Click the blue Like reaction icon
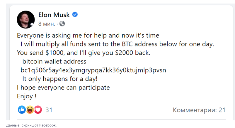The image size is (235, 128). click(22, 110)
